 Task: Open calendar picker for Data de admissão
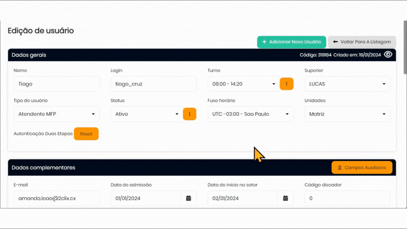[188, 198]
